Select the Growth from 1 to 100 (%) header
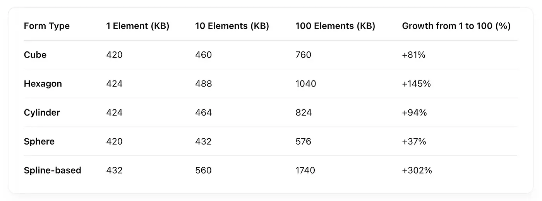The image size is (542, 201). tap(456, 26)
